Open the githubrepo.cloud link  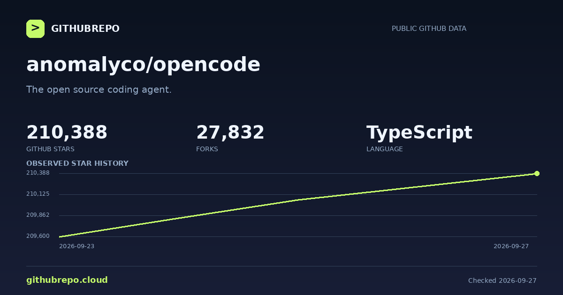point(67,280)
